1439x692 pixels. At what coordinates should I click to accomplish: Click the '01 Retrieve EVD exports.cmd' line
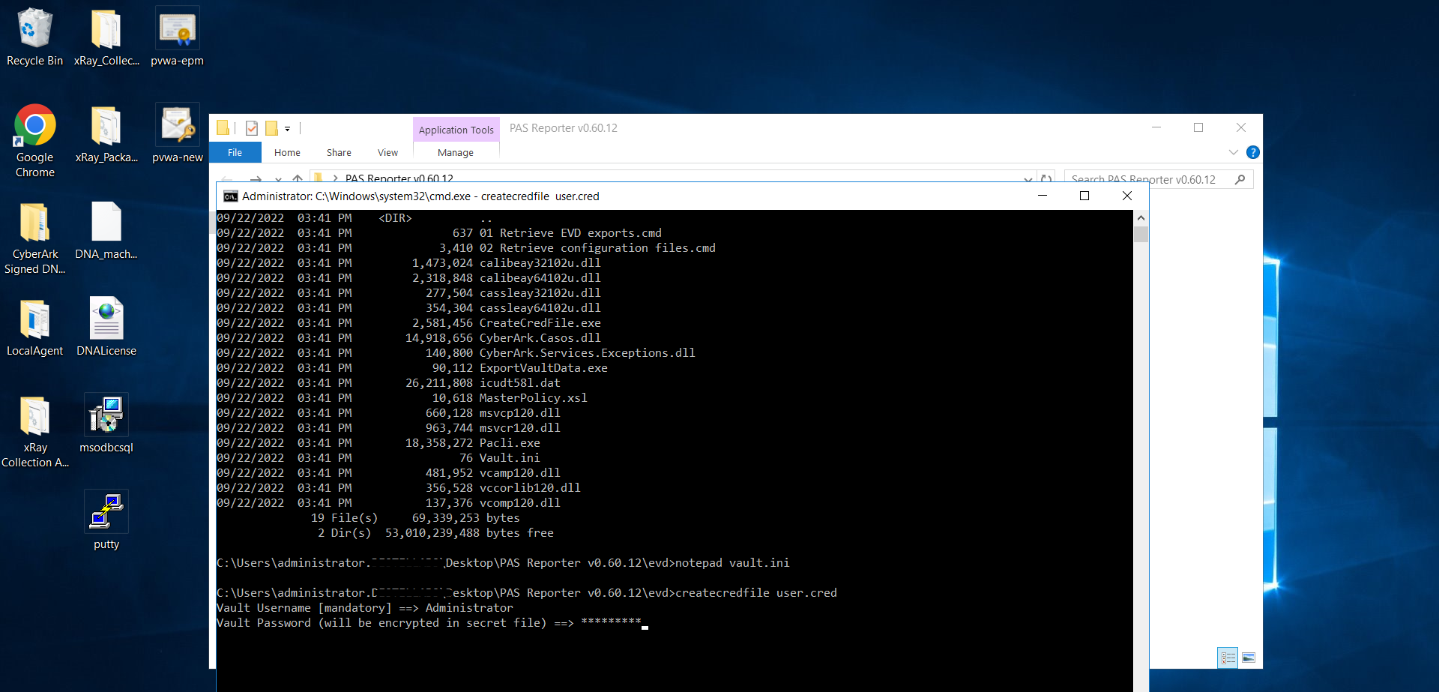[x=439, y=233]
